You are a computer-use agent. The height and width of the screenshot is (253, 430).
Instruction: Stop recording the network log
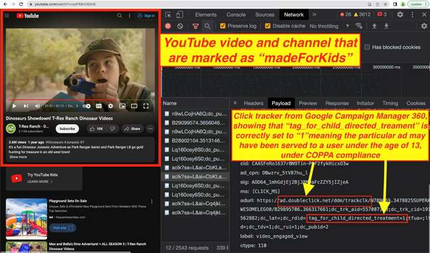click(168, 26)
